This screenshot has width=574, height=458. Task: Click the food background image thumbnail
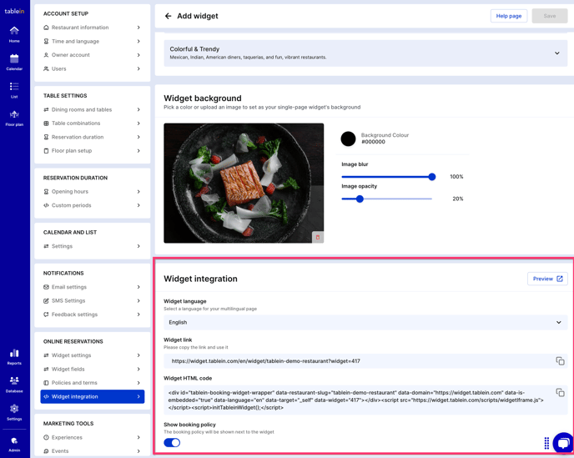pos(244,183)
